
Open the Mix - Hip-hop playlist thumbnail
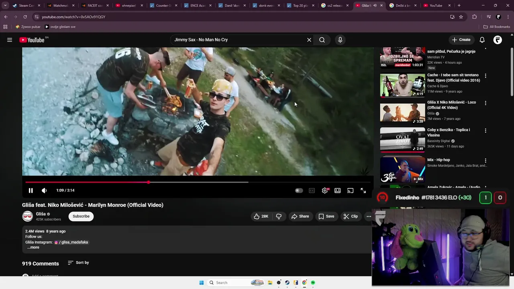click(x=402, y=170)
